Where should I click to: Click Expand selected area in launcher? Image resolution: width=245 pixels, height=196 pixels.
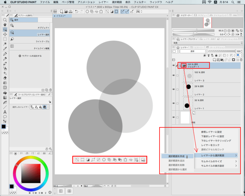tap(93, 160)
